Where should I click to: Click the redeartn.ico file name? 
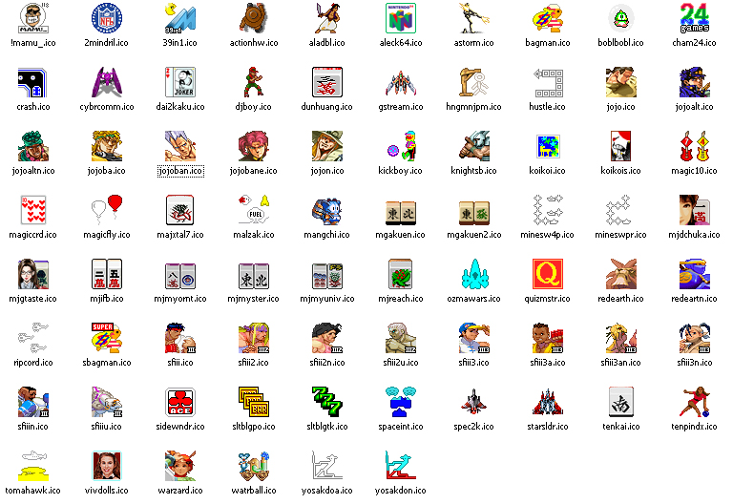694,298
